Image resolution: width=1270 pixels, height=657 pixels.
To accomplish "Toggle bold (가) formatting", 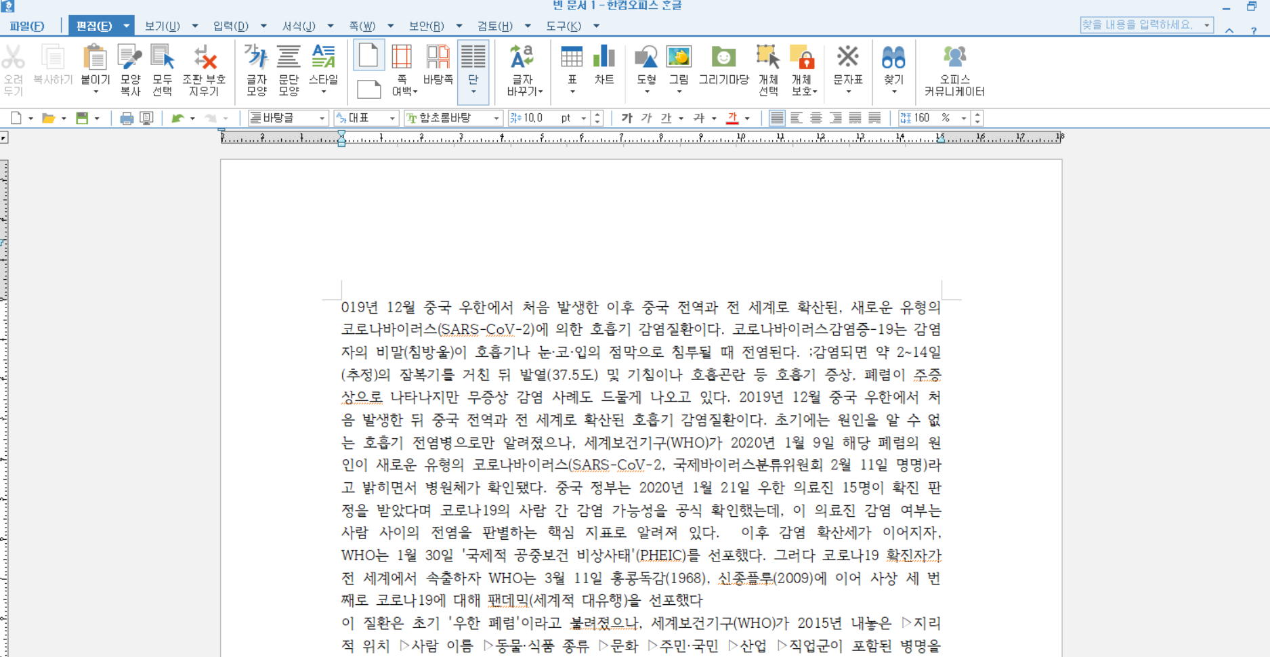I will (x=627, y=118).
